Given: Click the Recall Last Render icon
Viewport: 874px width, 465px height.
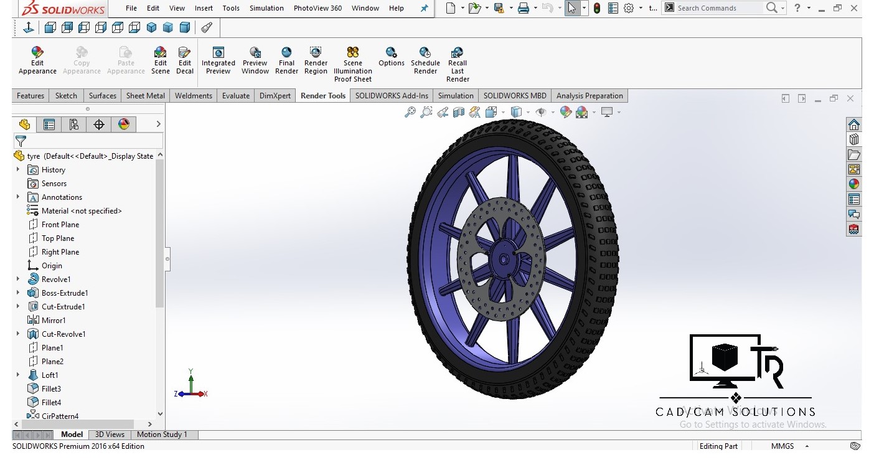Looking at the screenshot, I should tap(458, 64).
